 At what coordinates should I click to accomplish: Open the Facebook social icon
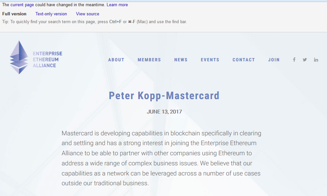[x=294, y=60]
